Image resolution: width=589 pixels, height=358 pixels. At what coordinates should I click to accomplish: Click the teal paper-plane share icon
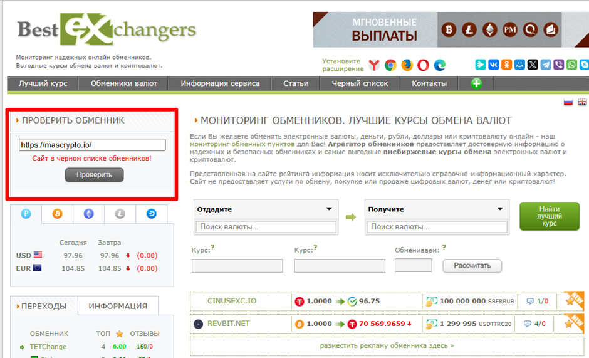481,65
